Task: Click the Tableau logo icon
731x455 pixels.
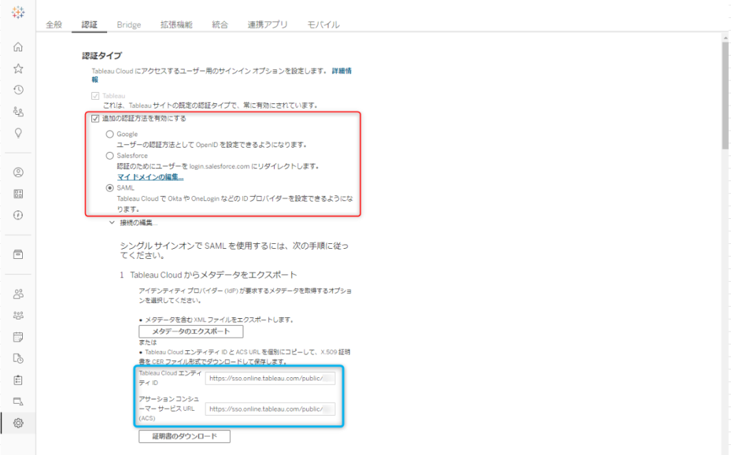Action: (18, 13)
